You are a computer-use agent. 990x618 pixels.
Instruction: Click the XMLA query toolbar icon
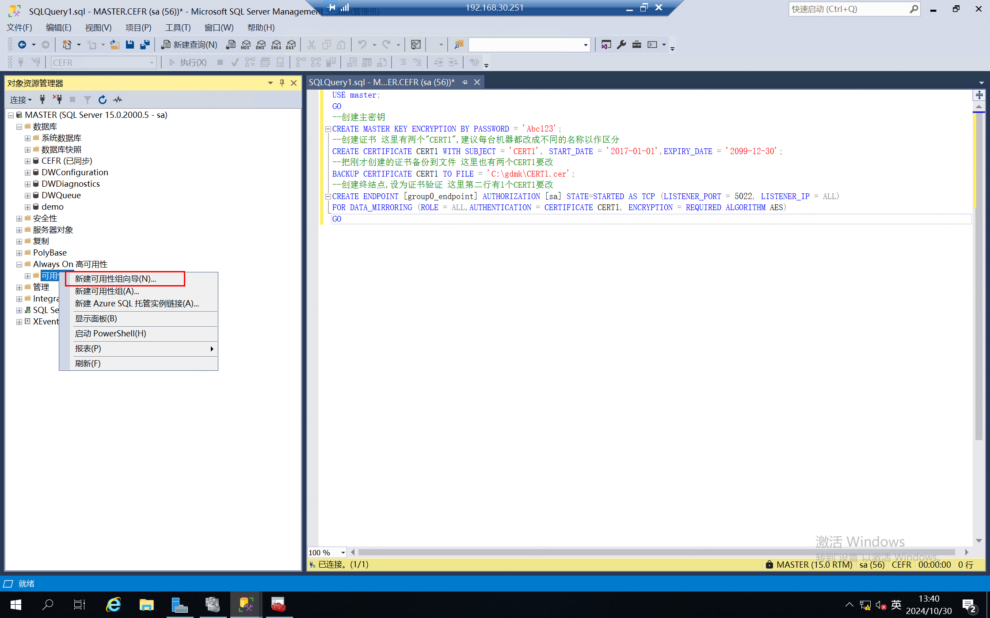276,45
